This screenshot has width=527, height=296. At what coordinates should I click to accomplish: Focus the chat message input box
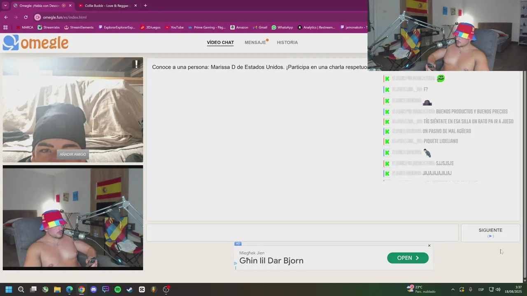(302, 233)
